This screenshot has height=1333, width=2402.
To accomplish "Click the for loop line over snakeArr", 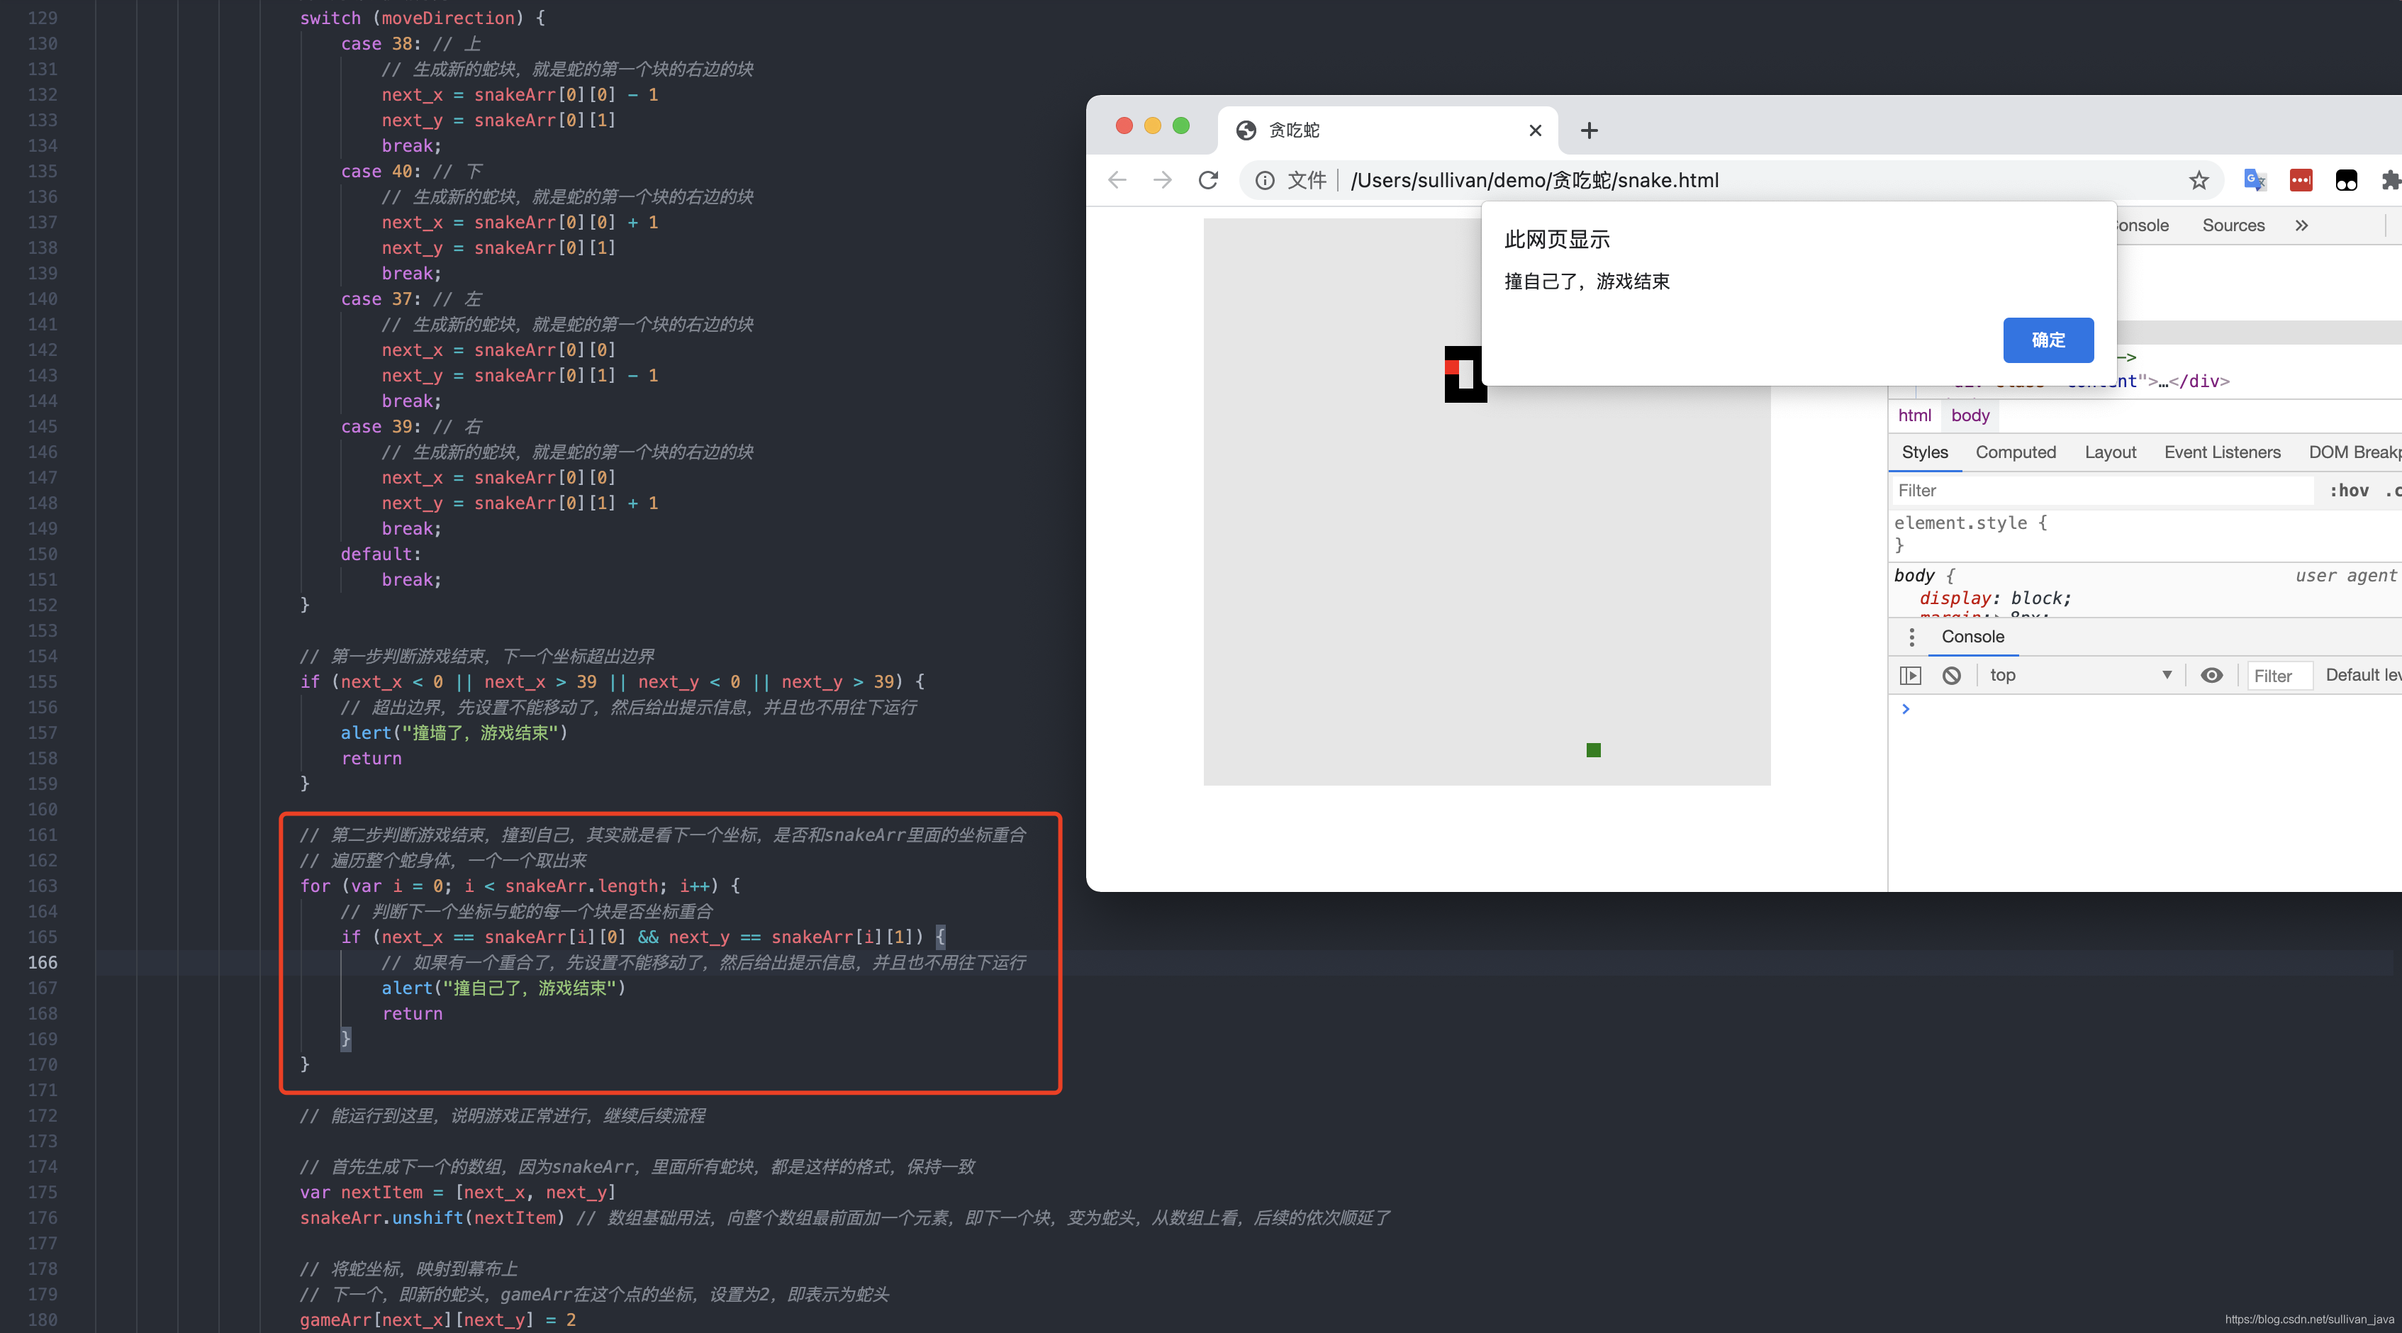I will pyautogui.click(x=520, y=886).
